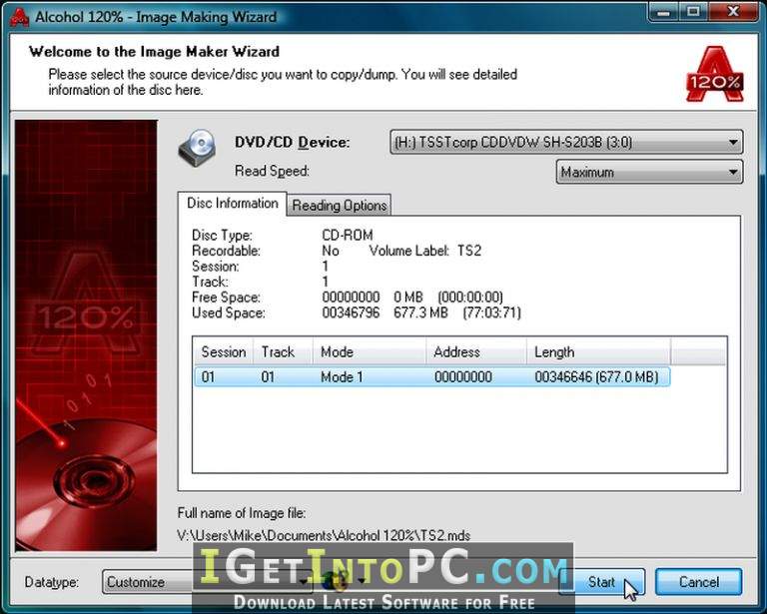
Task: Expand the Read Speed Maximum dropdown
Action: (734, 173)
